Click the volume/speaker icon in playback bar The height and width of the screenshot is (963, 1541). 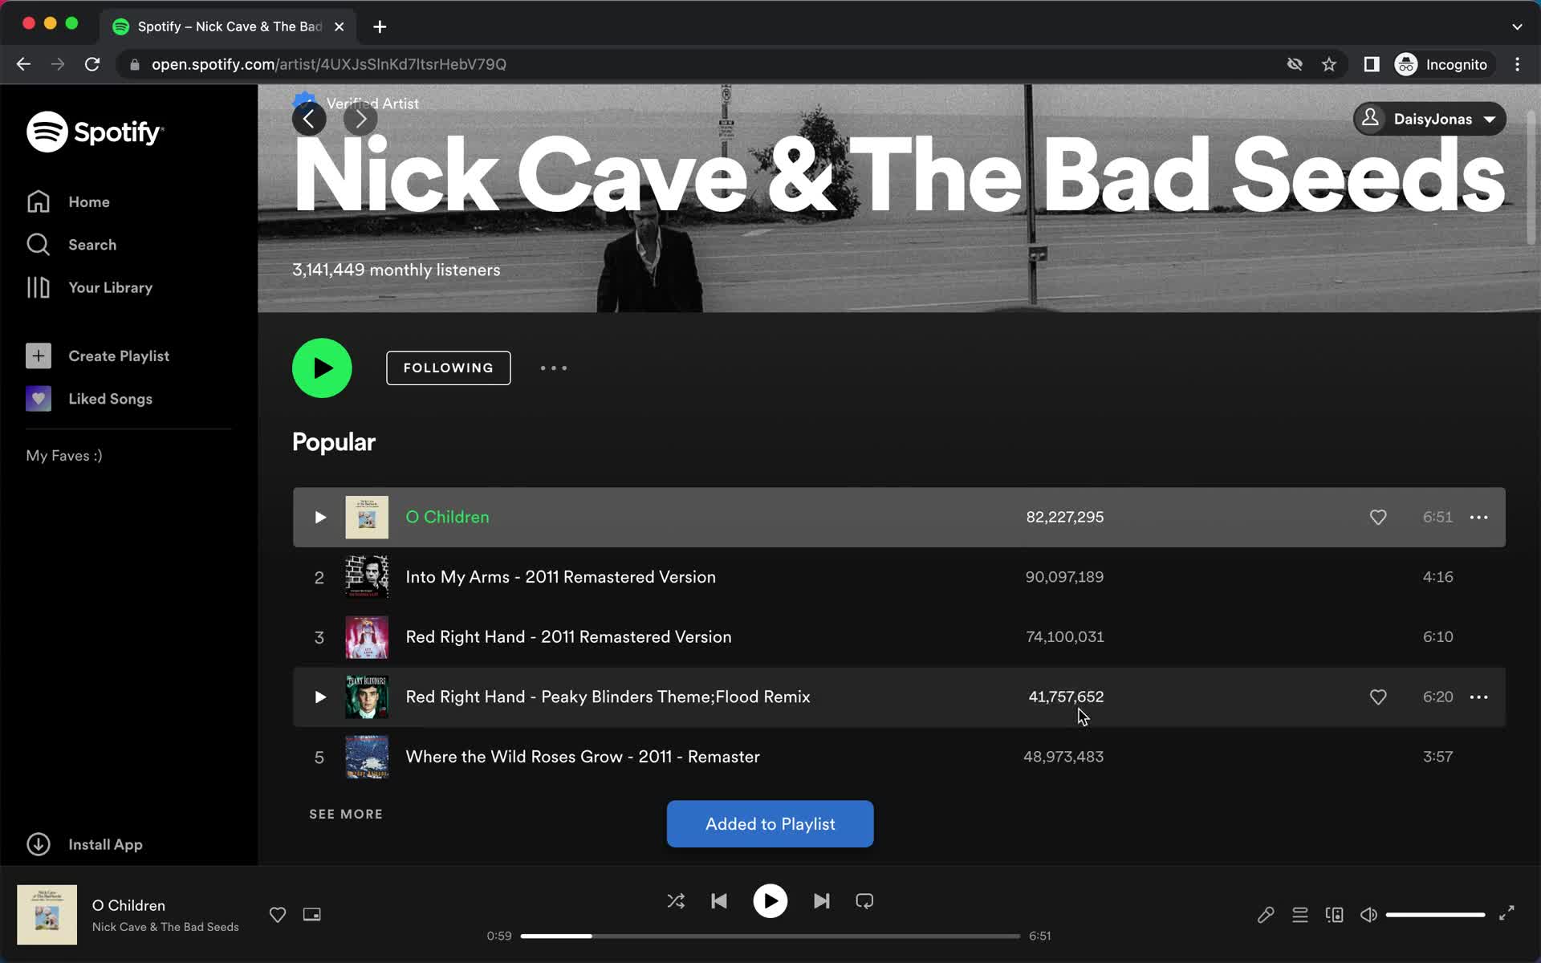pyautogui.click(x=1369, y=914)
